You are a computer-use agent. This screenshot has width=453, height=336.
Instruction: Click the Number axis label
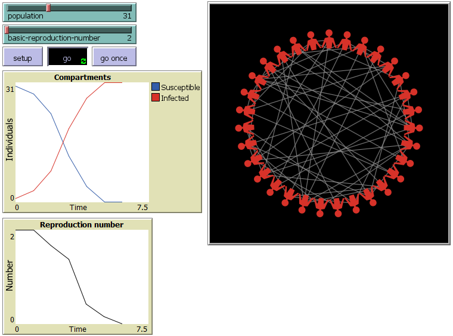(x=10, y=279)
